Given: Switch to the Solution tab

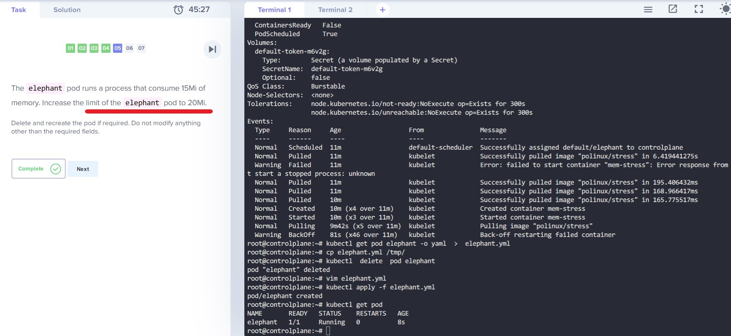Looking at the screenshot, I should coord(67,10).
